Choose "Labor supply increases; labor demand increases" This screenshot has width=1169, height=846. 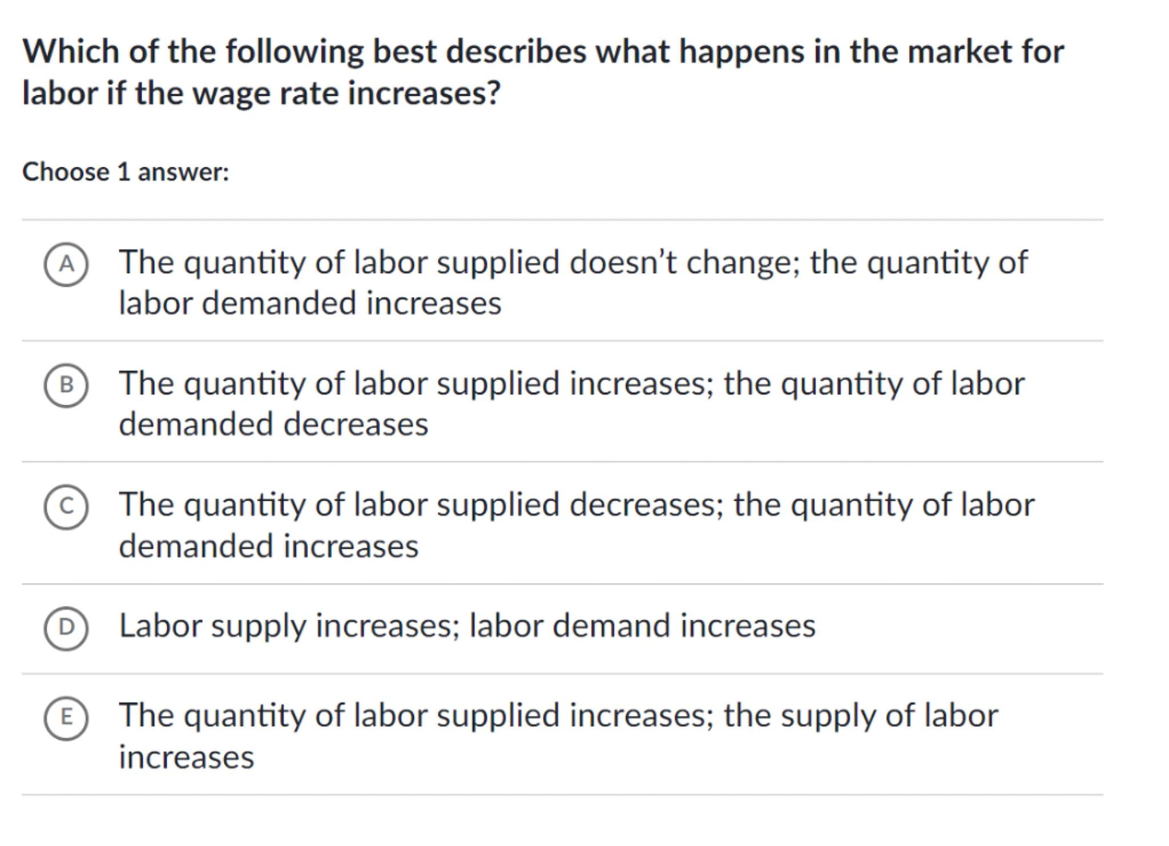467,626
